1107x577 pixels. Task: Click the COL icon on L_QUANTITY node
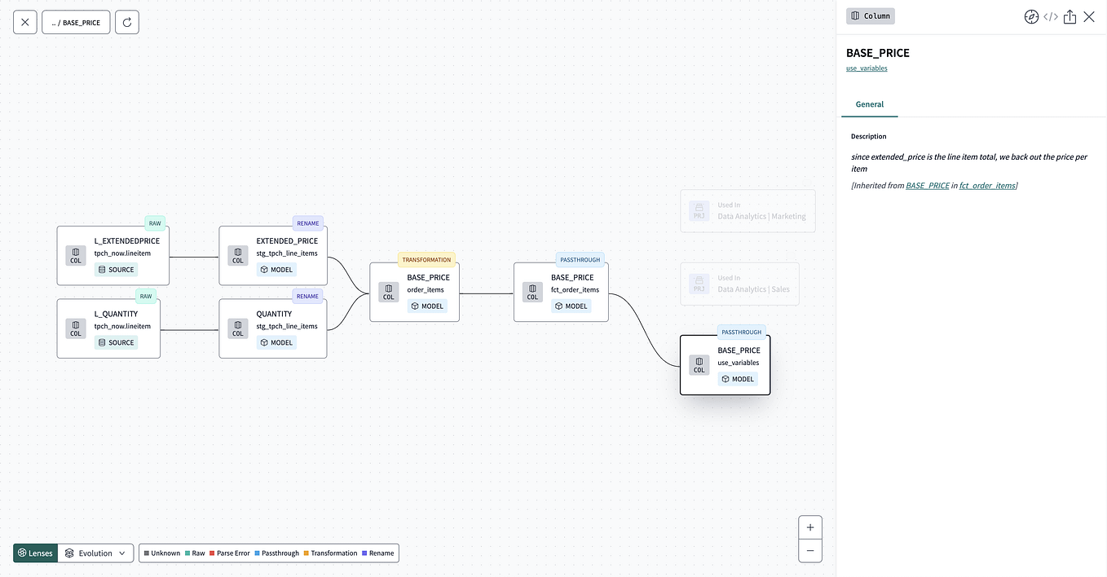(76, 328)
